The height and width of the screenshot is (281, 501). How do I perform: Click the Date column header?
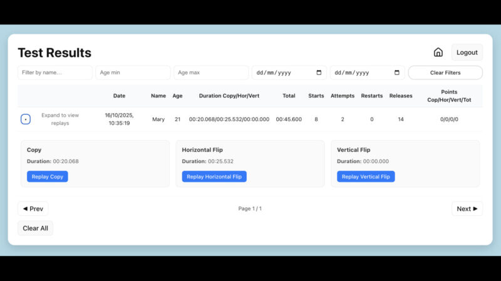119,96
